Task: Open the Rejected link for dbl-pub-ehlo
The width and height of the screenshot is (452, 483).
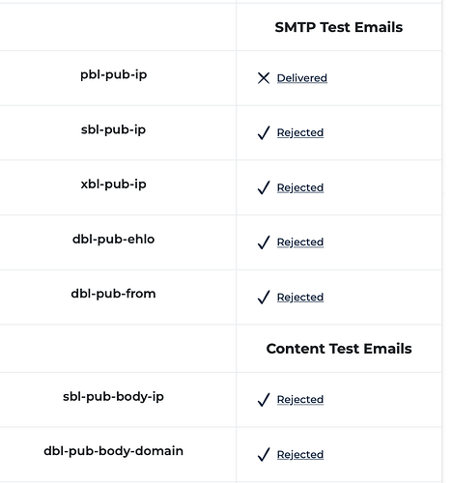Action: (300, 242)
